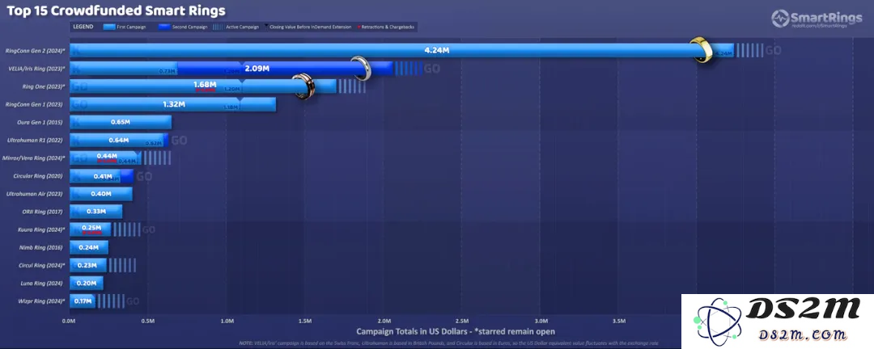Click the 'RingConn Gen 1 (2023)' row label
This screenshot has width=874, height=349.
(35, 104)
